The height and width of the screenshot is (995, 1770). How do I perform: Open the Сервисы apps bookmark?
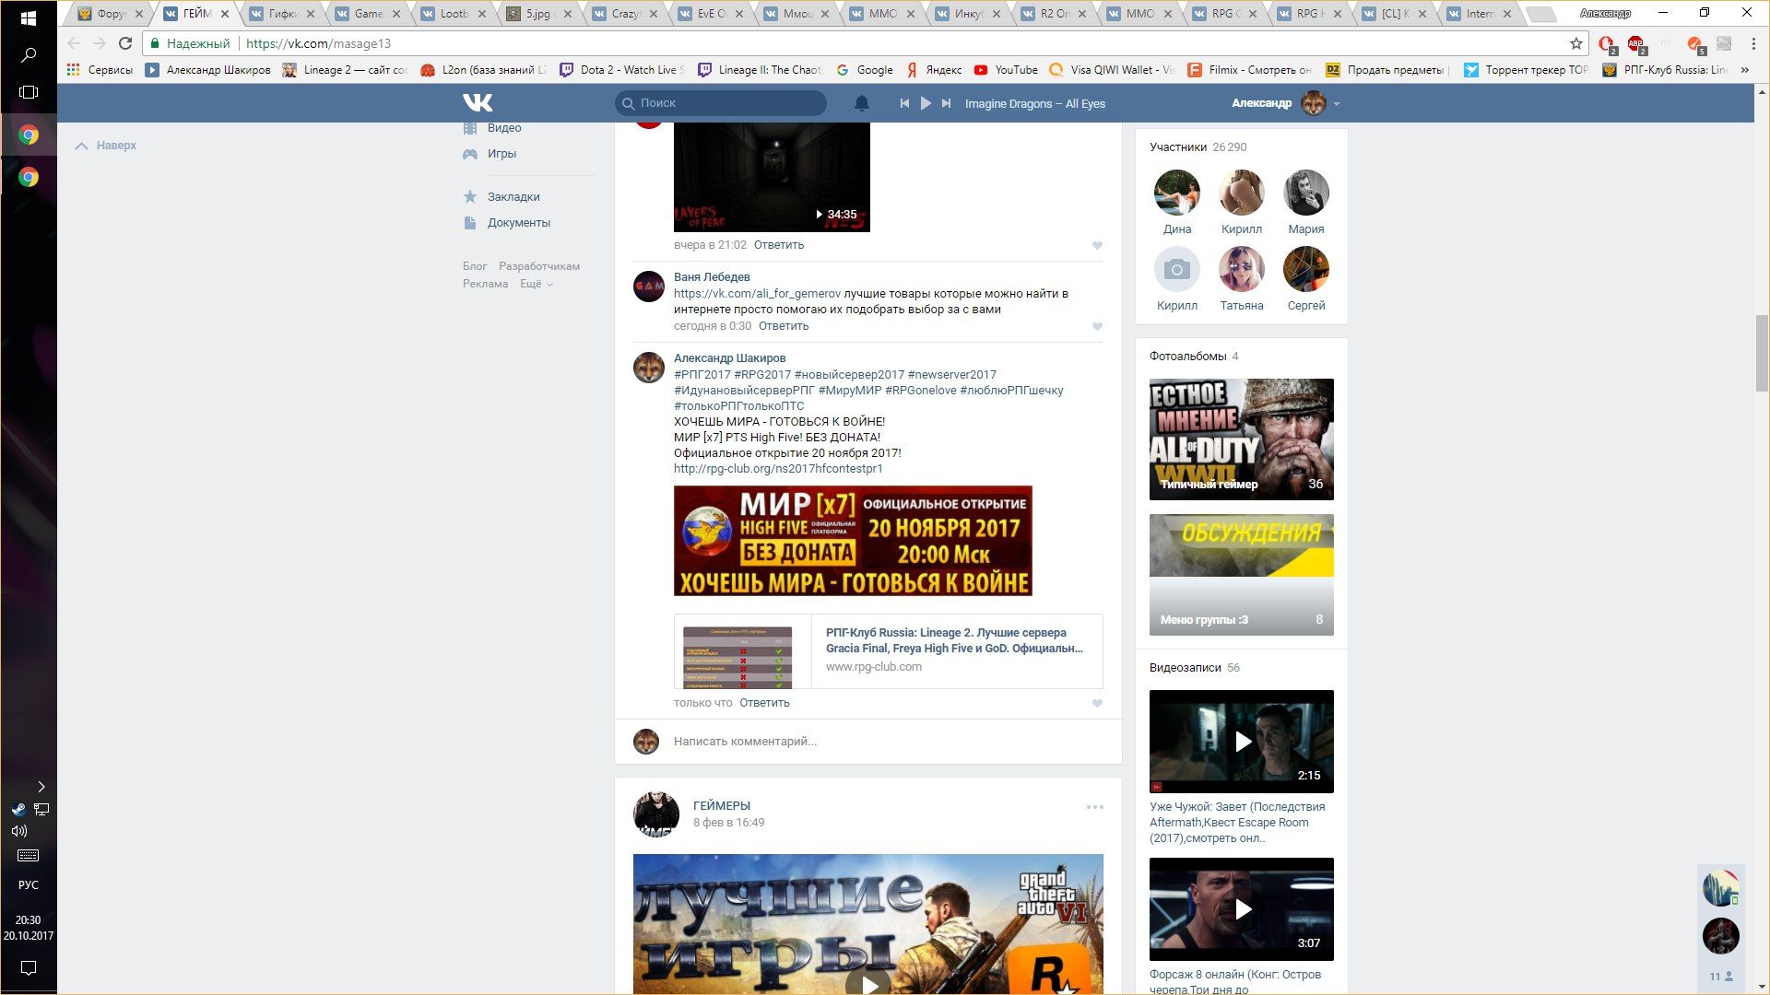(100, 70)
